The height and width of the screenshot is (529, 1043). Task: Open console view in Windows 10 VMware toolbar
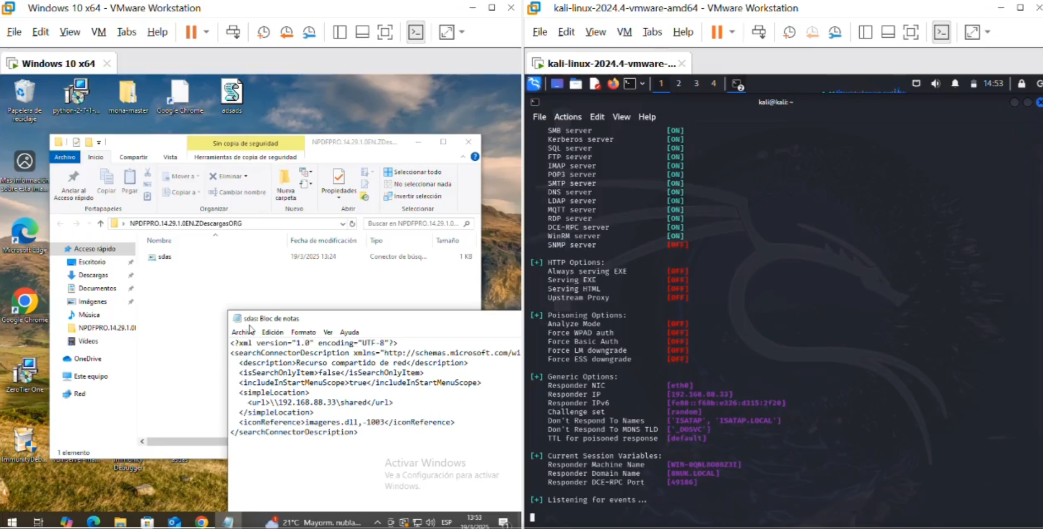[x=416, y=32]
